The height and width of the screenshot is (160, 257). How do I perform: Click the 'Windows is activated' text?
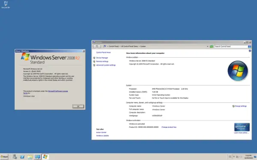pos(137,124)
